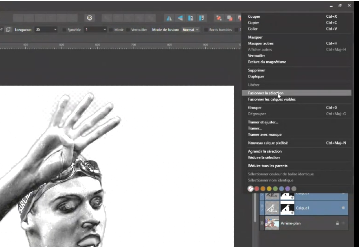Click the rotate counterclockwise toolbar icon
359x247 pixels.
191,18
